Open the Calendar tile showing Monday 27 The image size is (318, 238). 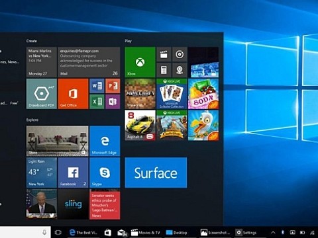42,62
